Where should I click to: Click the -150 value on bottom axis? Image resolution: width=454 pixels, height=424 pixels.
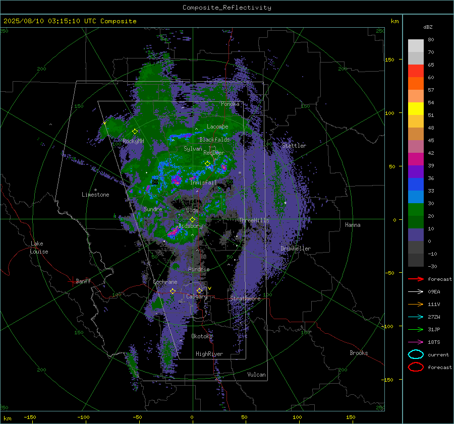[30, 417]
